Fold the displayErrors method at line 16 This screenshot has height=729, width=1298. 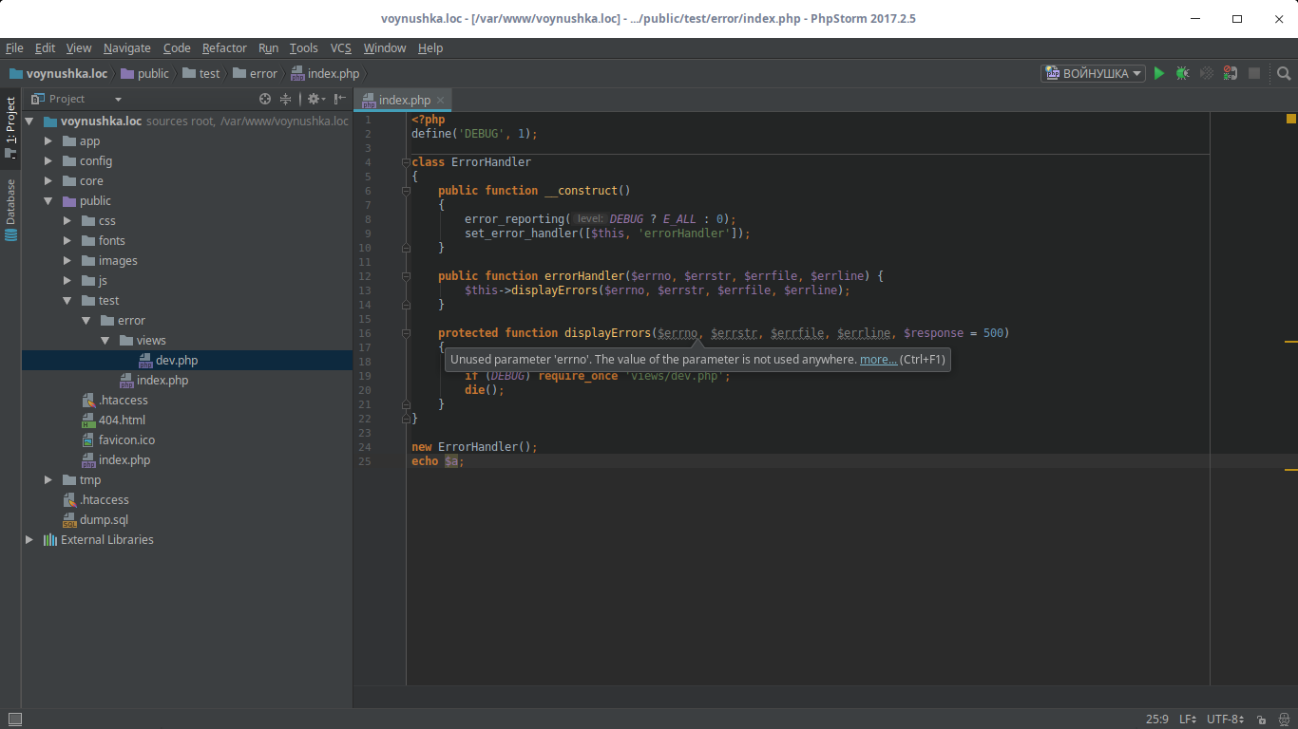coord(406,333)
